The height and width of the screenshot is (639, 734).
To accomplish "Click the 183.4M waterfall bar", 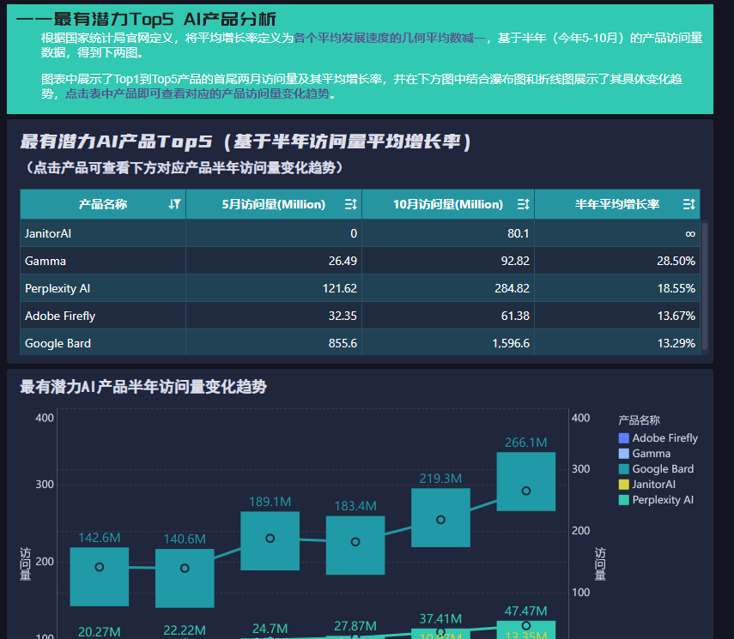I will pyautogui.click(x=355, y=545).
